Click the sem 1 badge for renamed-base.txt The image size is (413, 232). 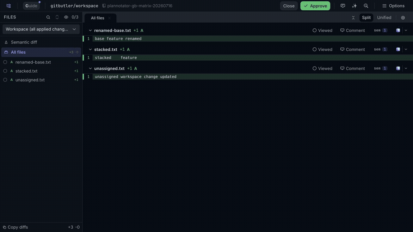click(380, 30)
